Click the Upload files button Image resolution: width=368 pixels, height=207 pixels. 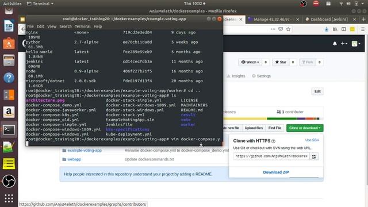254,128
